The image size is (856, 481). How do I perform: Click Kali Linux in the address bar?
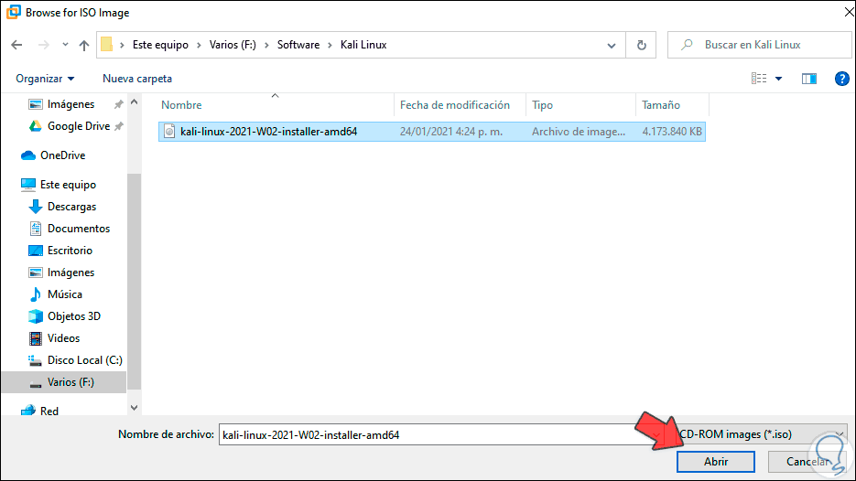pyautogui.click(x=363, y=45)
